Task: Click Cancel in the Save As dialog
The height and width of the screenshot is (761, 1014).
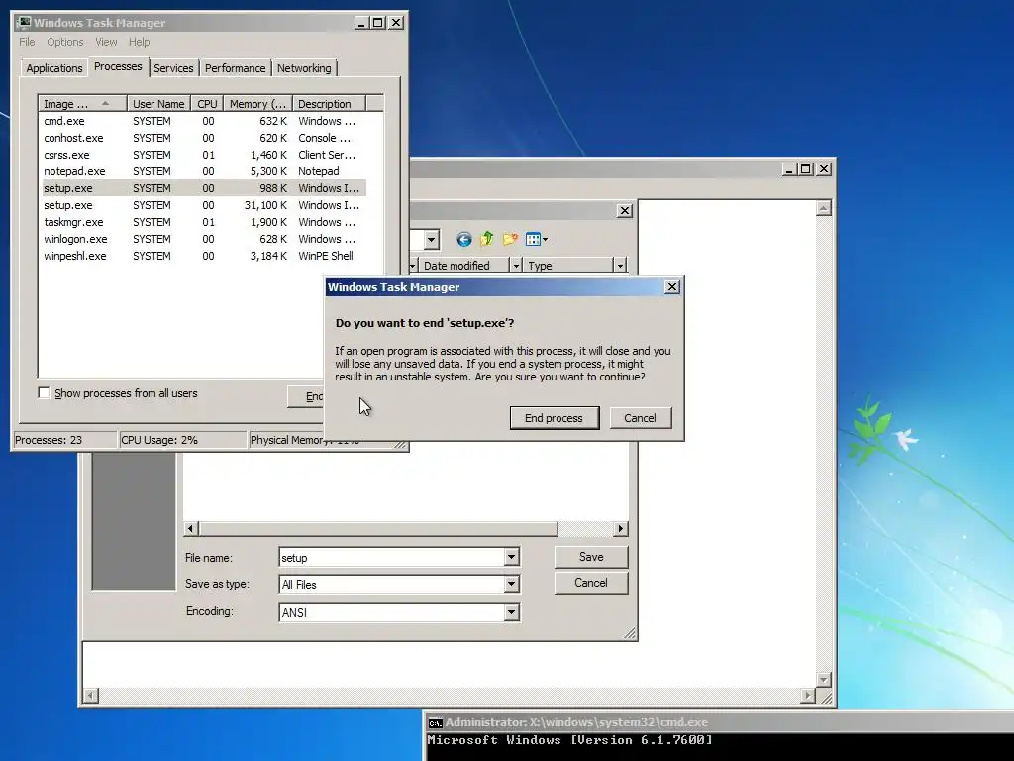Action: tap(591, 583)
